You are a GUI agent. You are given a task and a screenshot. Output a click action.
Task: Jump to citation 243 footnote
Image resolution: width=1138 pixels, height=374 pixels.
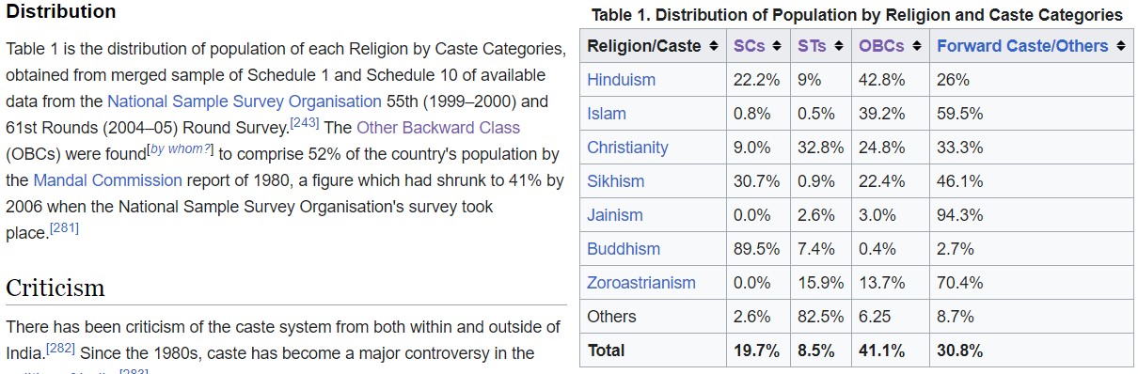(305, 122)
